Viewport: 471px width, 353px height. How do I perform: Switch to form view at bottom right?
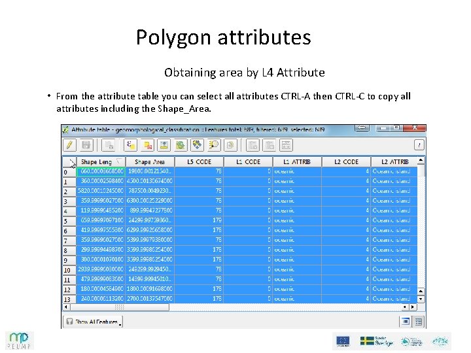[x=406, y=322]
